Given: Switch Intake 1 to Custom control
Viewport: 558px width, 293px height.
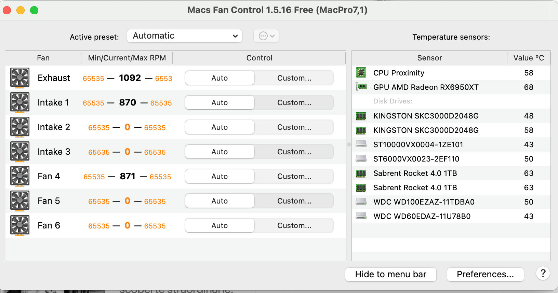Looking at the screenshot, I should coord(294,102).
